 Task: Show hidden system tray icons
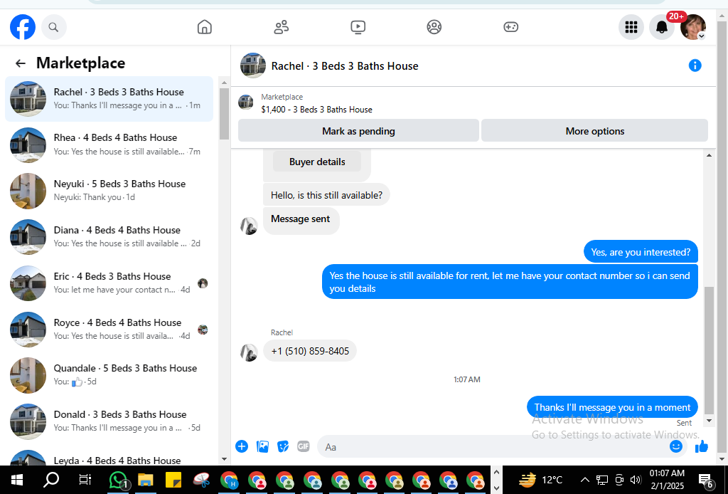pyautogui.click(x=585, y=480)
